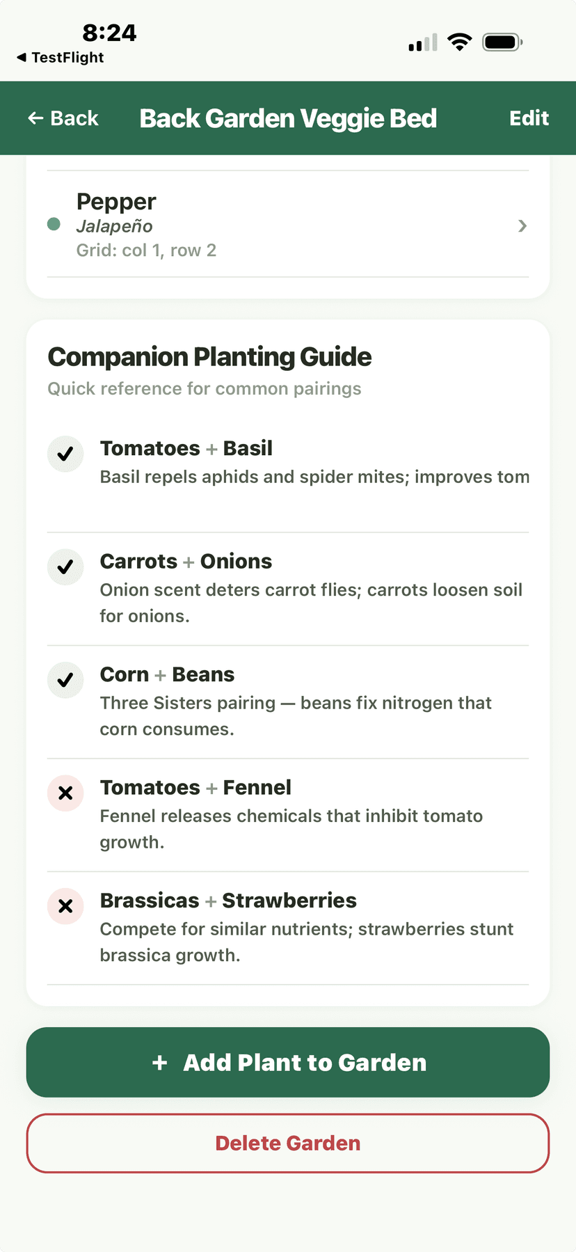Tap the Back label to go back

click(73, 118)
